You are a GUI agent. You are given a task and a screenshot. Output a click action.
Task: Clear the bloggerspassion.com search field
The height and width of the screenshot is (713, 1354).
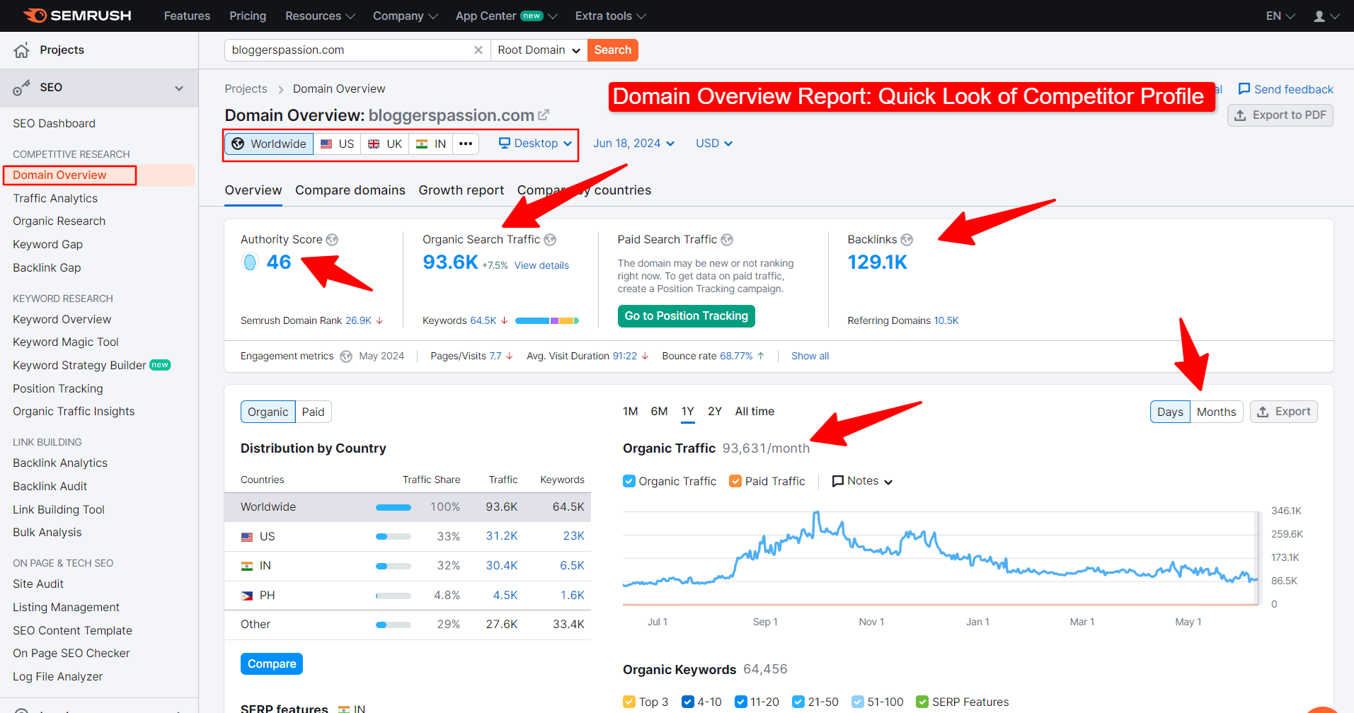(478, 50)
